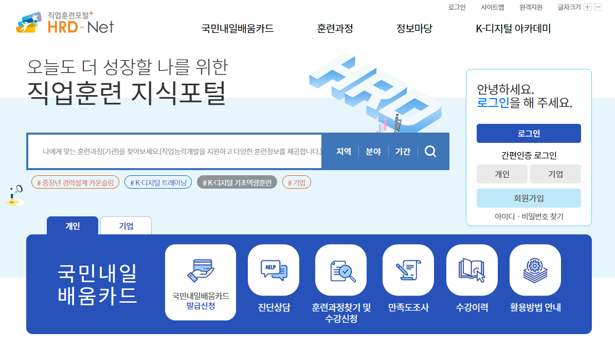Open the 원격지원 link

531,7
